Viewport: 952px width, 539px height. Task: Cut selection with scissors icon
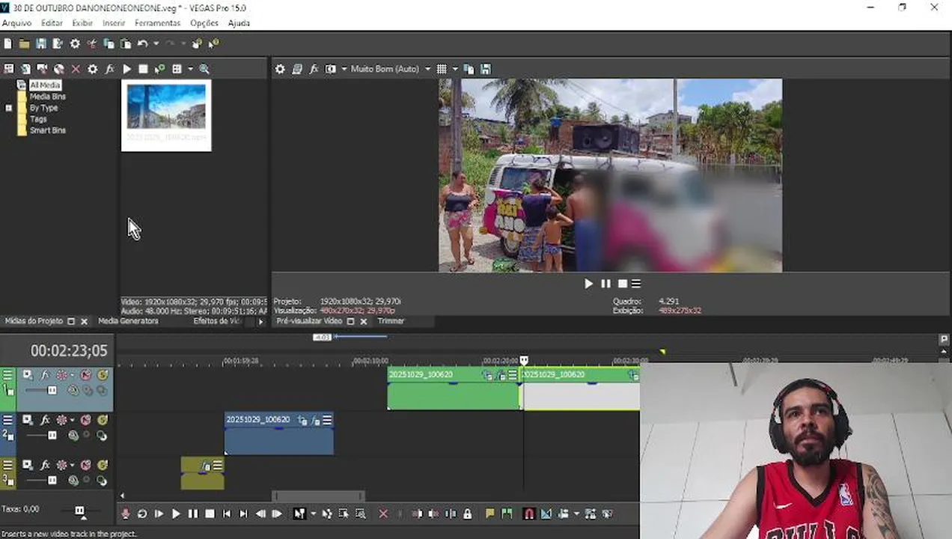coord(92,44)
